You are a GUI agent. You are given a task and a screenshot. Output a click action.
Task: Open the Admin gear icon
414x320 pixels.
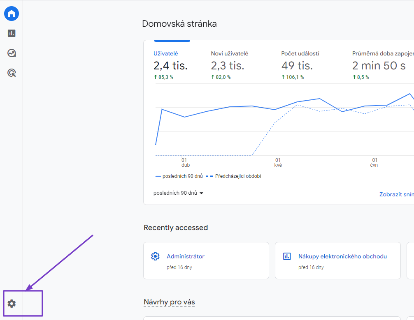tap(12, 304)
